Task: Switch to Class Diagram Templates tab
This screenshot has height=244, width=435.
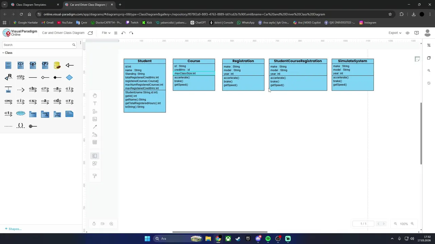Action: 31,5
